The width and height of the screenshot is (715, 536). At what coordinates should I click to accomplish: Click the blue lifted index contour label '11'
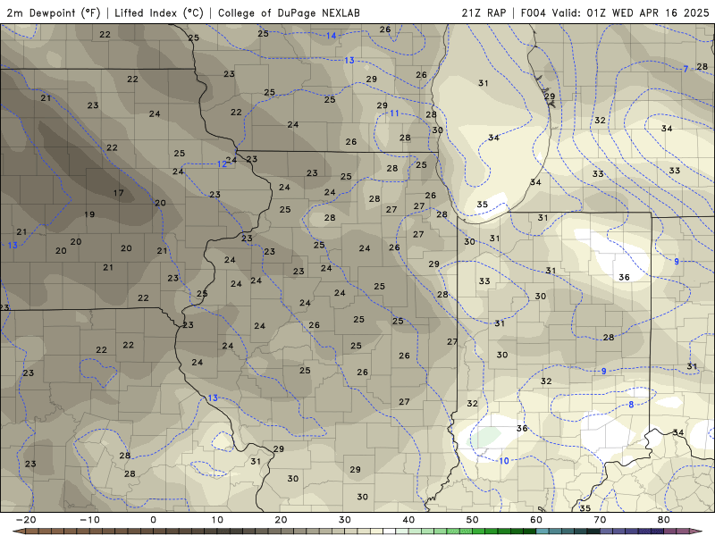click(x=394, y=113)
